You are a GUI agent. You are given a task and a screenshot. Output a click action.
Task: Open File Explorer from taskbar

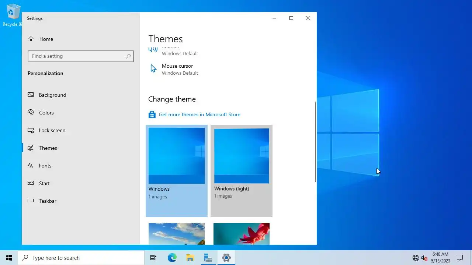click(x=190, y=258)
